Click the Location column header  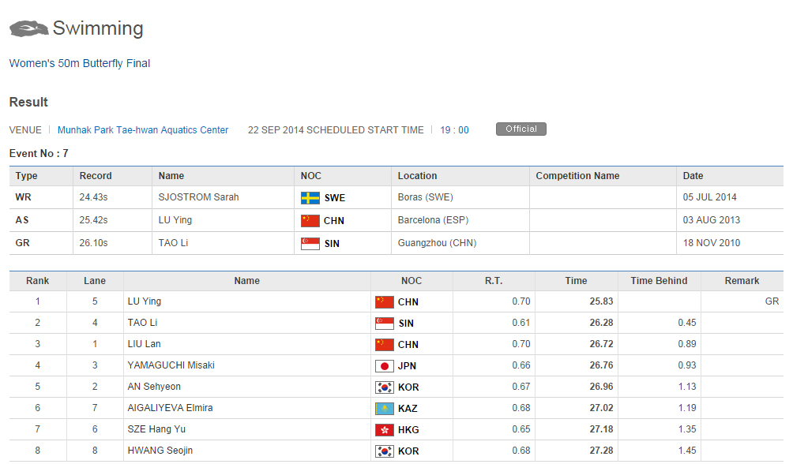pyautogui.click(x=417, y=176)
